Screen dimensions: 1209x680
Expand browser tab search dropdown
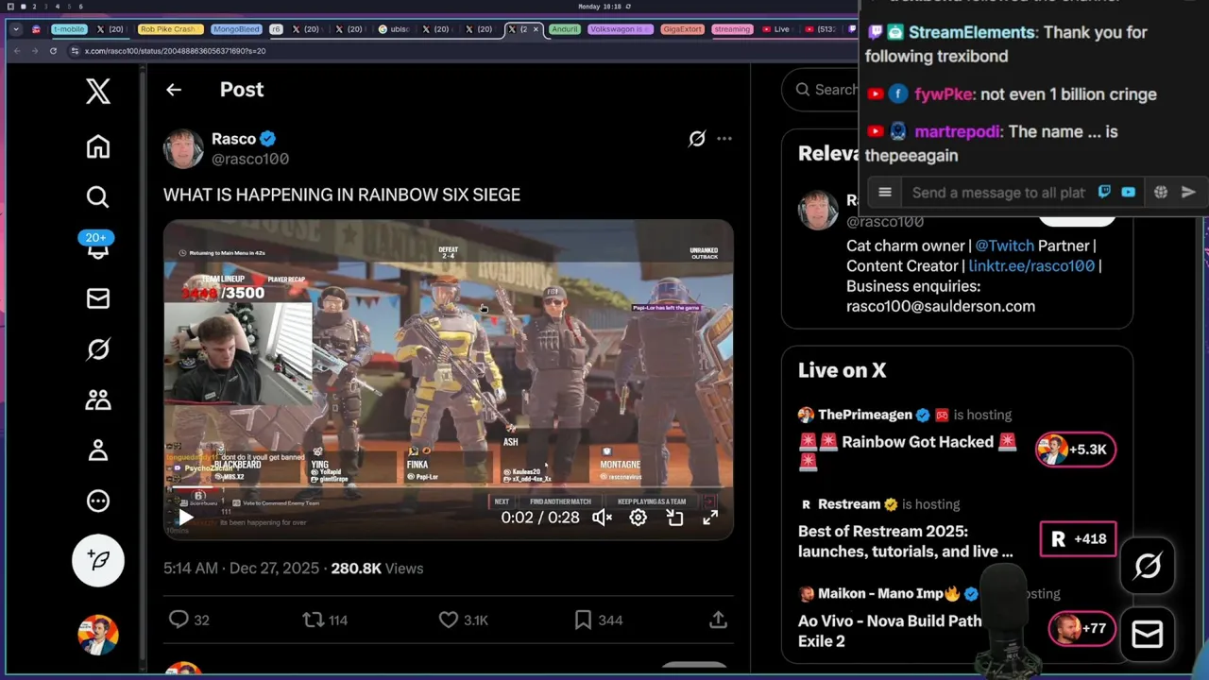click(16, 29)
